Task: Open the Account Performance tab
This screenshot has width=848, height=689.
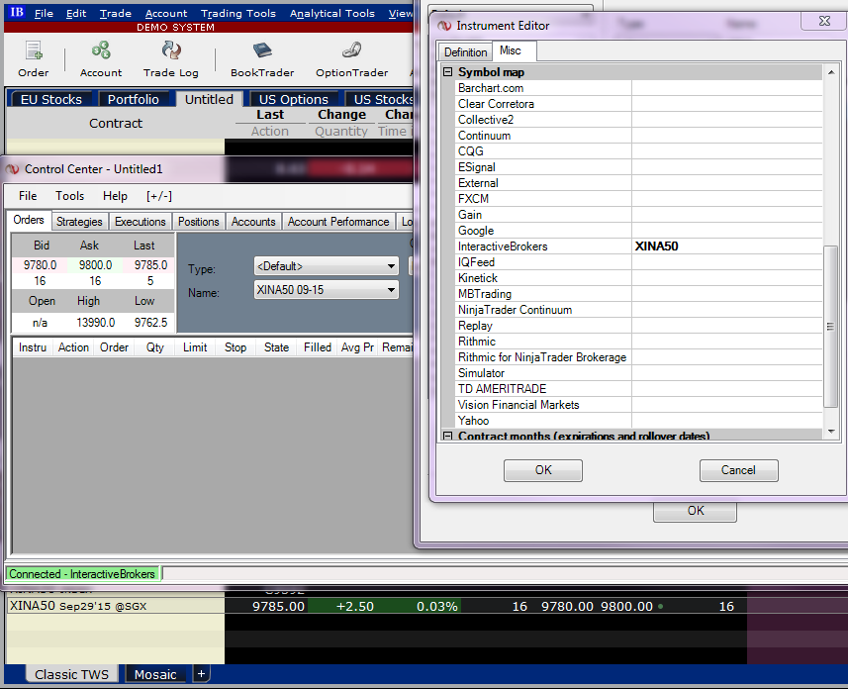Action: point(338,222)
